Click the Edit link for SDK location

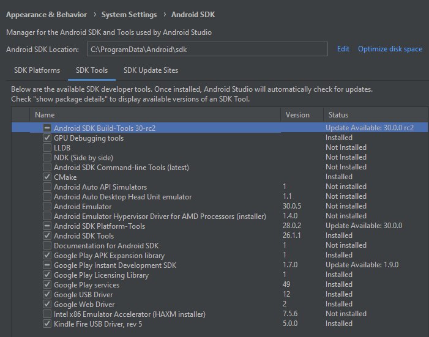pyautogui.click(x=343, y=49)
